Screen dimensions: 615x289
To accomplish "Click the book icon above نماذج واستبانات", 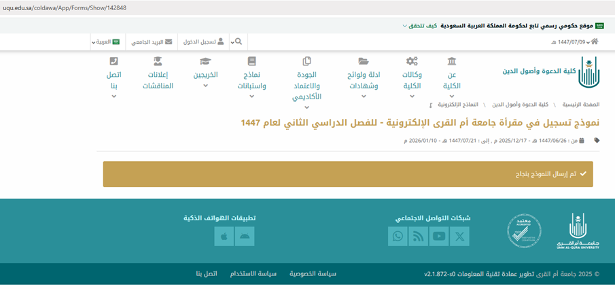I will [252, 61].
